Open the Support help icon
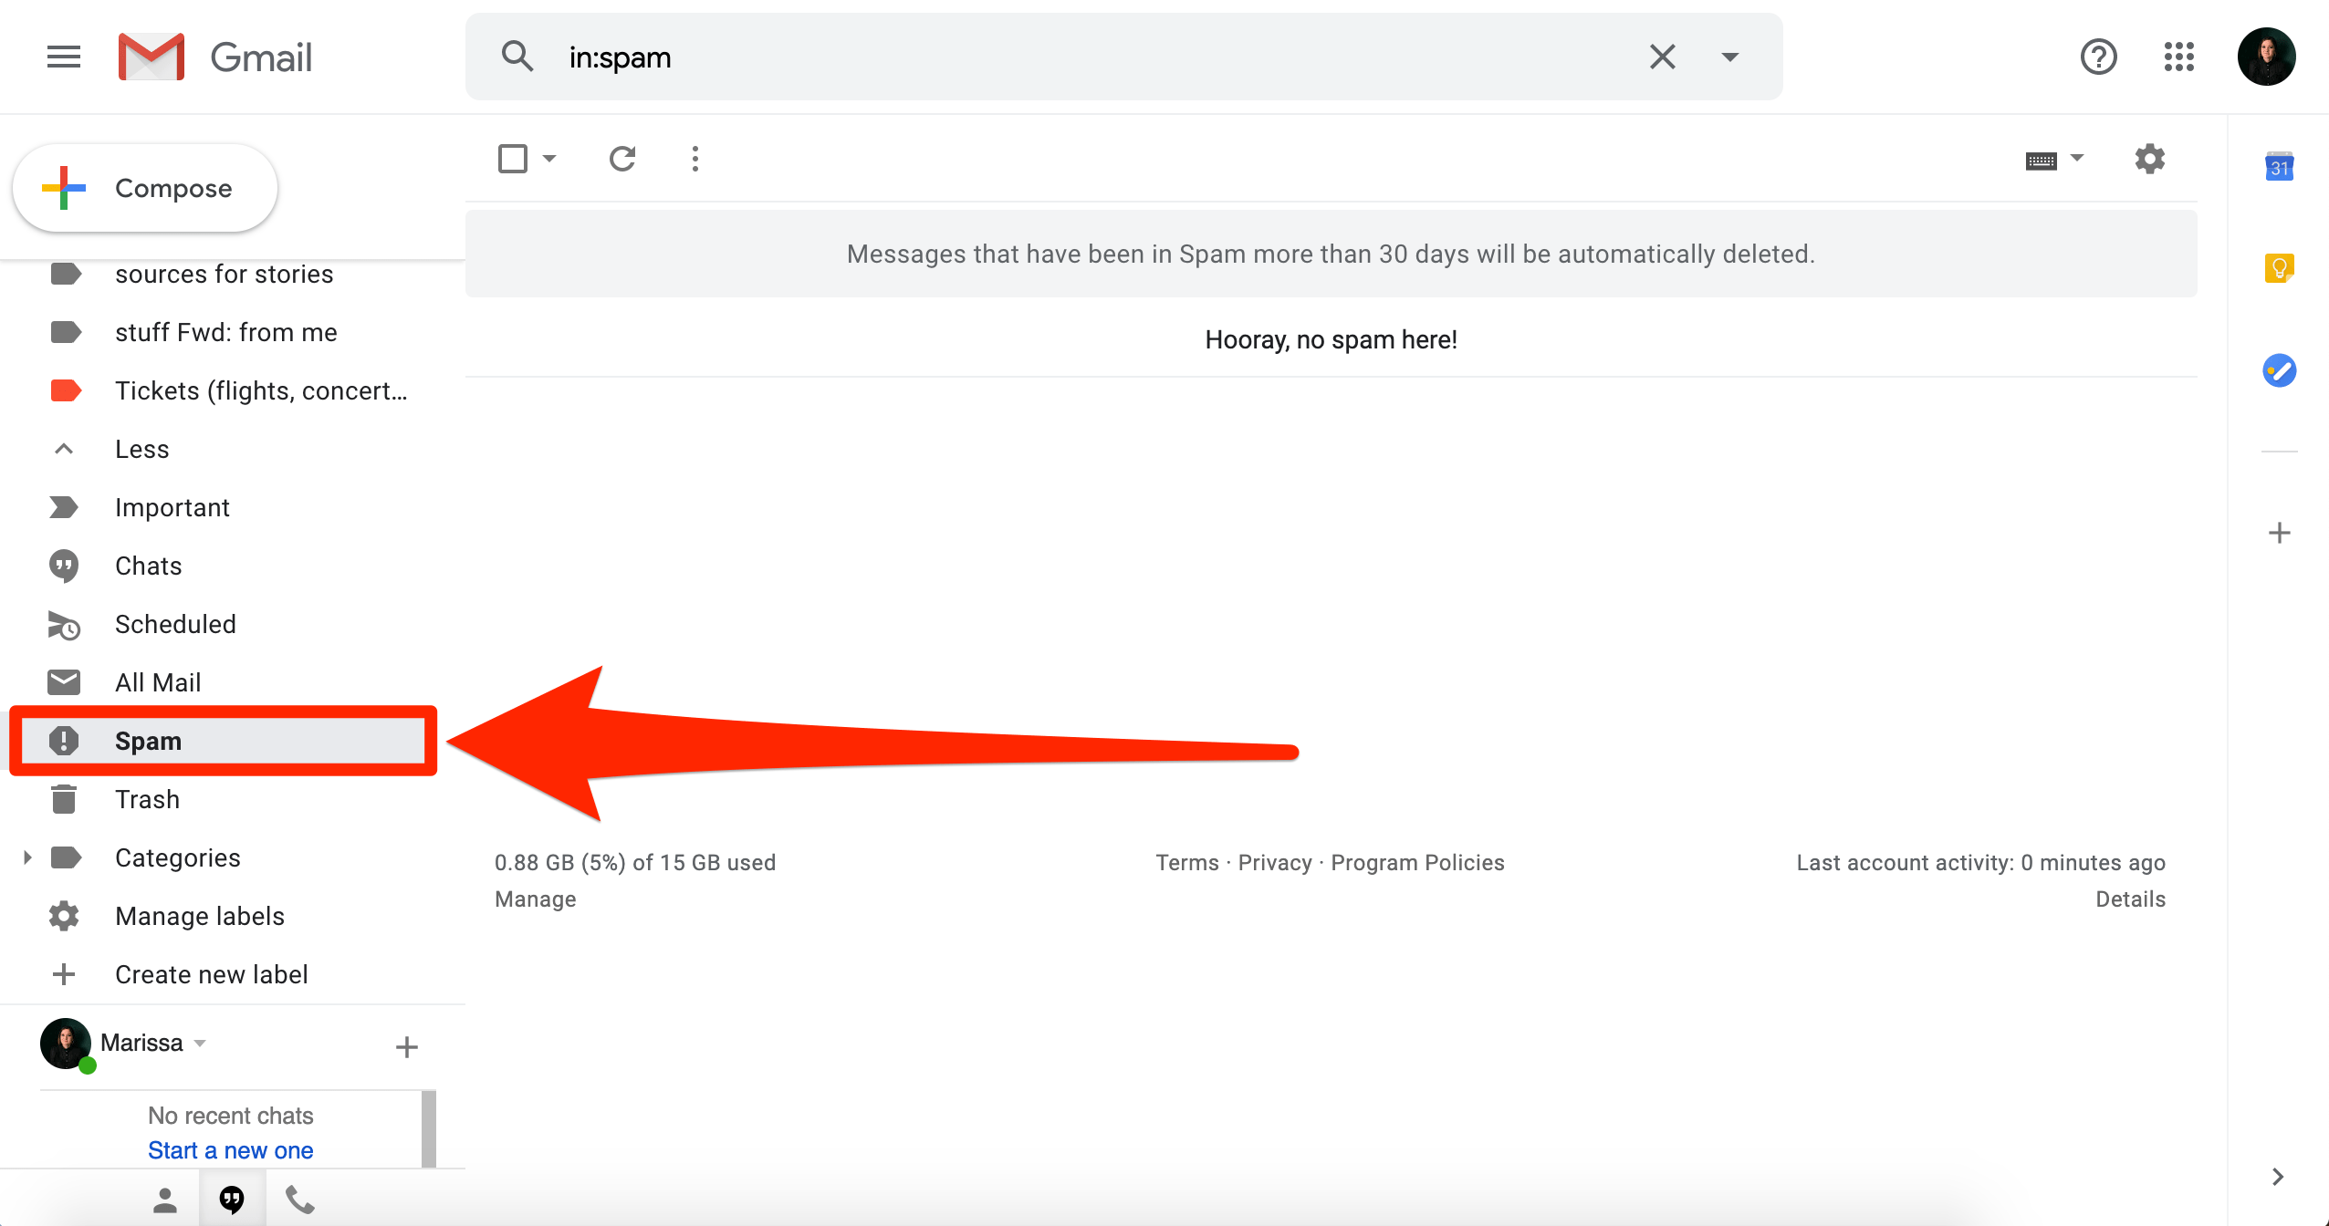This screenshot has height=1226, width=2329. 2098,57
